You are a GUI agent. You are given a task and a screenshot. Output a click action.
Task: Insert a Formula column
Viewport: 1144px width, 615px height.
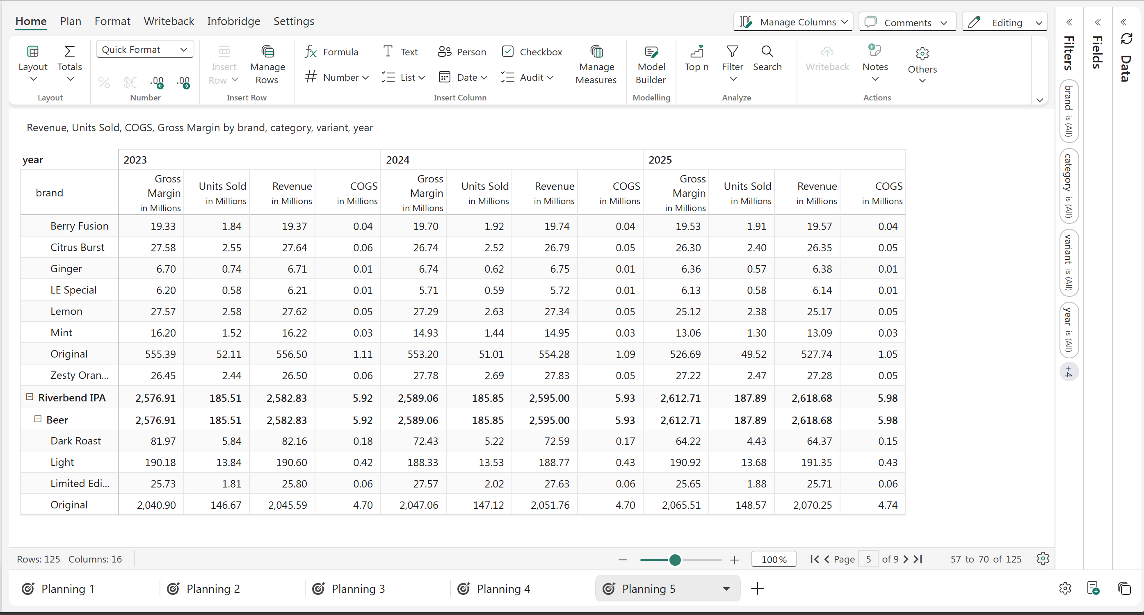[331, 52]
